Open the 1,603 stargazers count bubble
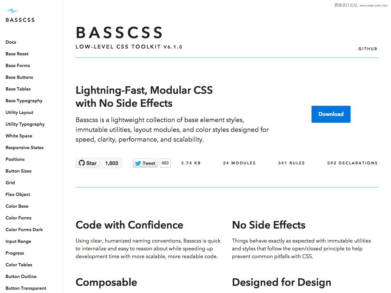 (x=112, y=163)
